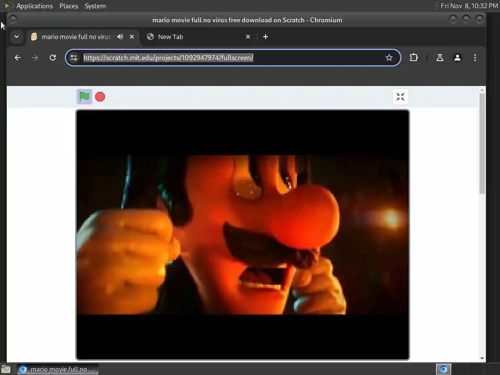Close the mario movie tab

(x=132, y=37)
